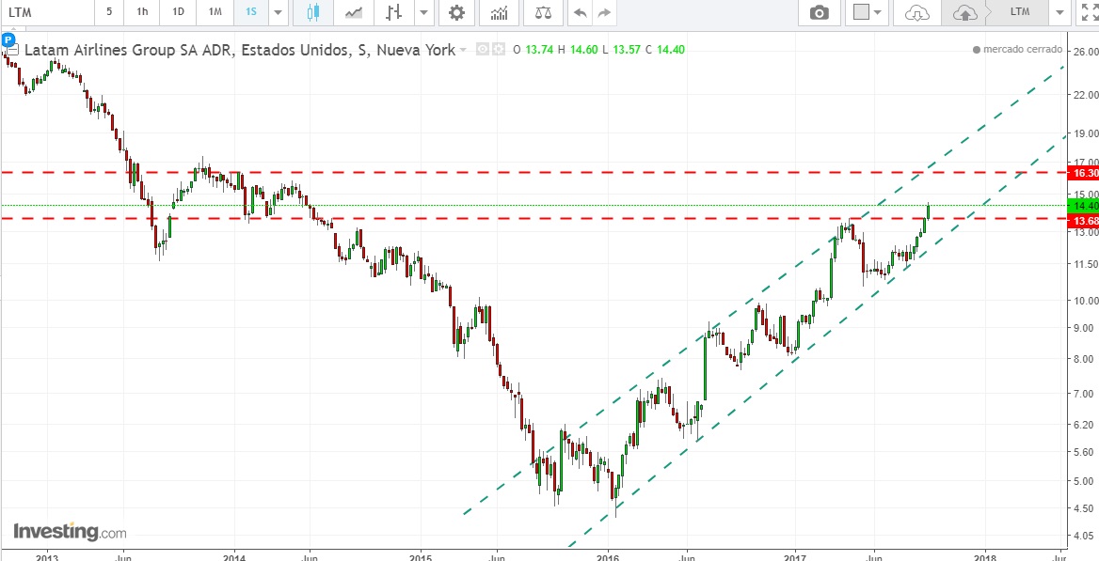
Task: Select the upper red dashed horizontal line
Action: [533, 172]
